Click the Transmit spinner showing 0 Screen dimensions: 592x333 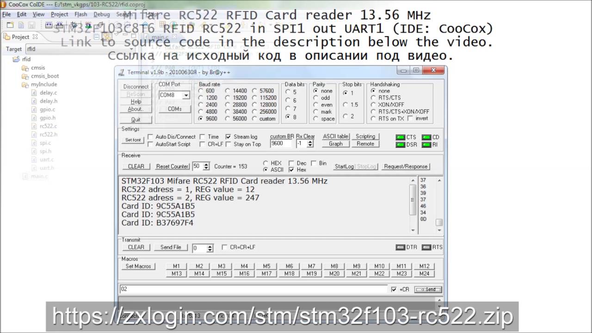coord(210,248)
